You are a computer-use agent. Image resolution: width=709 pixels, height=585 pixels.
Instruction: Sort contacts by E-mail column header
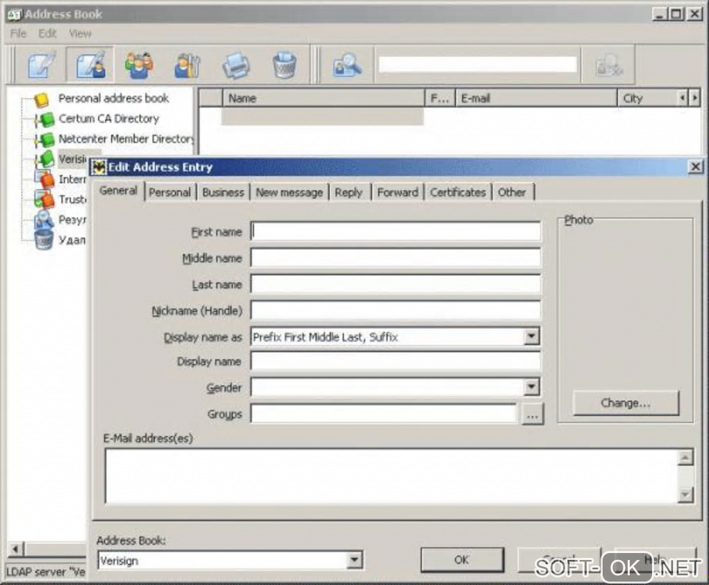point(537,98)
